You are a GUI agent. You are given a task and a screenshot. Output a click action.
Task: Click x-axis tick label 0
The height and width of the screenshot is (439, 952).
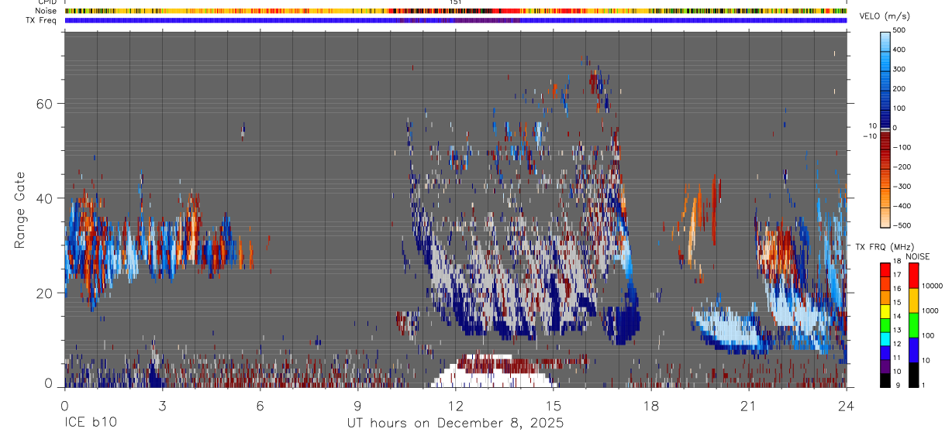[x=64, y=405]
